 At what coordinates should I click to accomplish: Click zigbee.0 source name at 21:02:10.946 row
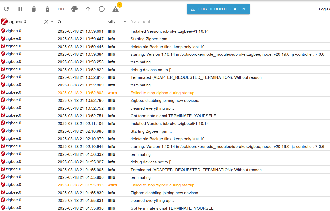point(13,146)
